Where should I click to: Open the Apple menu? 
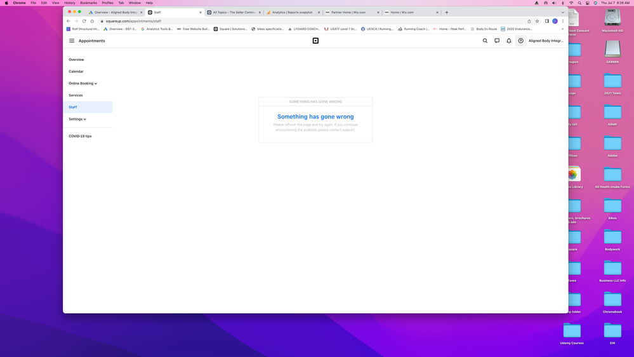point(6,3)
